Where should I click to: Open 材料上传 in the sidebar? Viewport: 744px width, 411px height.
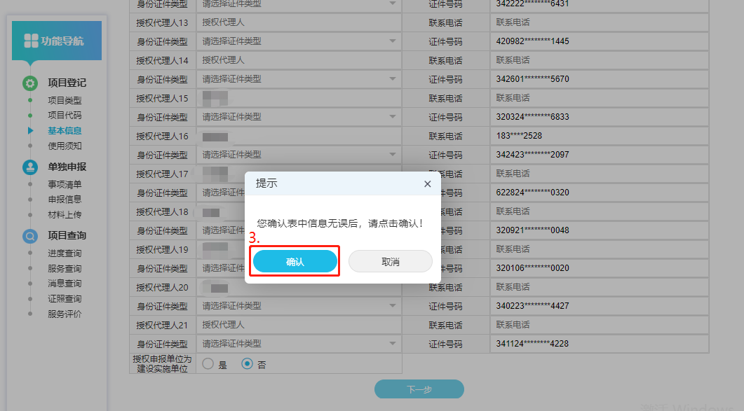tap(65, 215)
